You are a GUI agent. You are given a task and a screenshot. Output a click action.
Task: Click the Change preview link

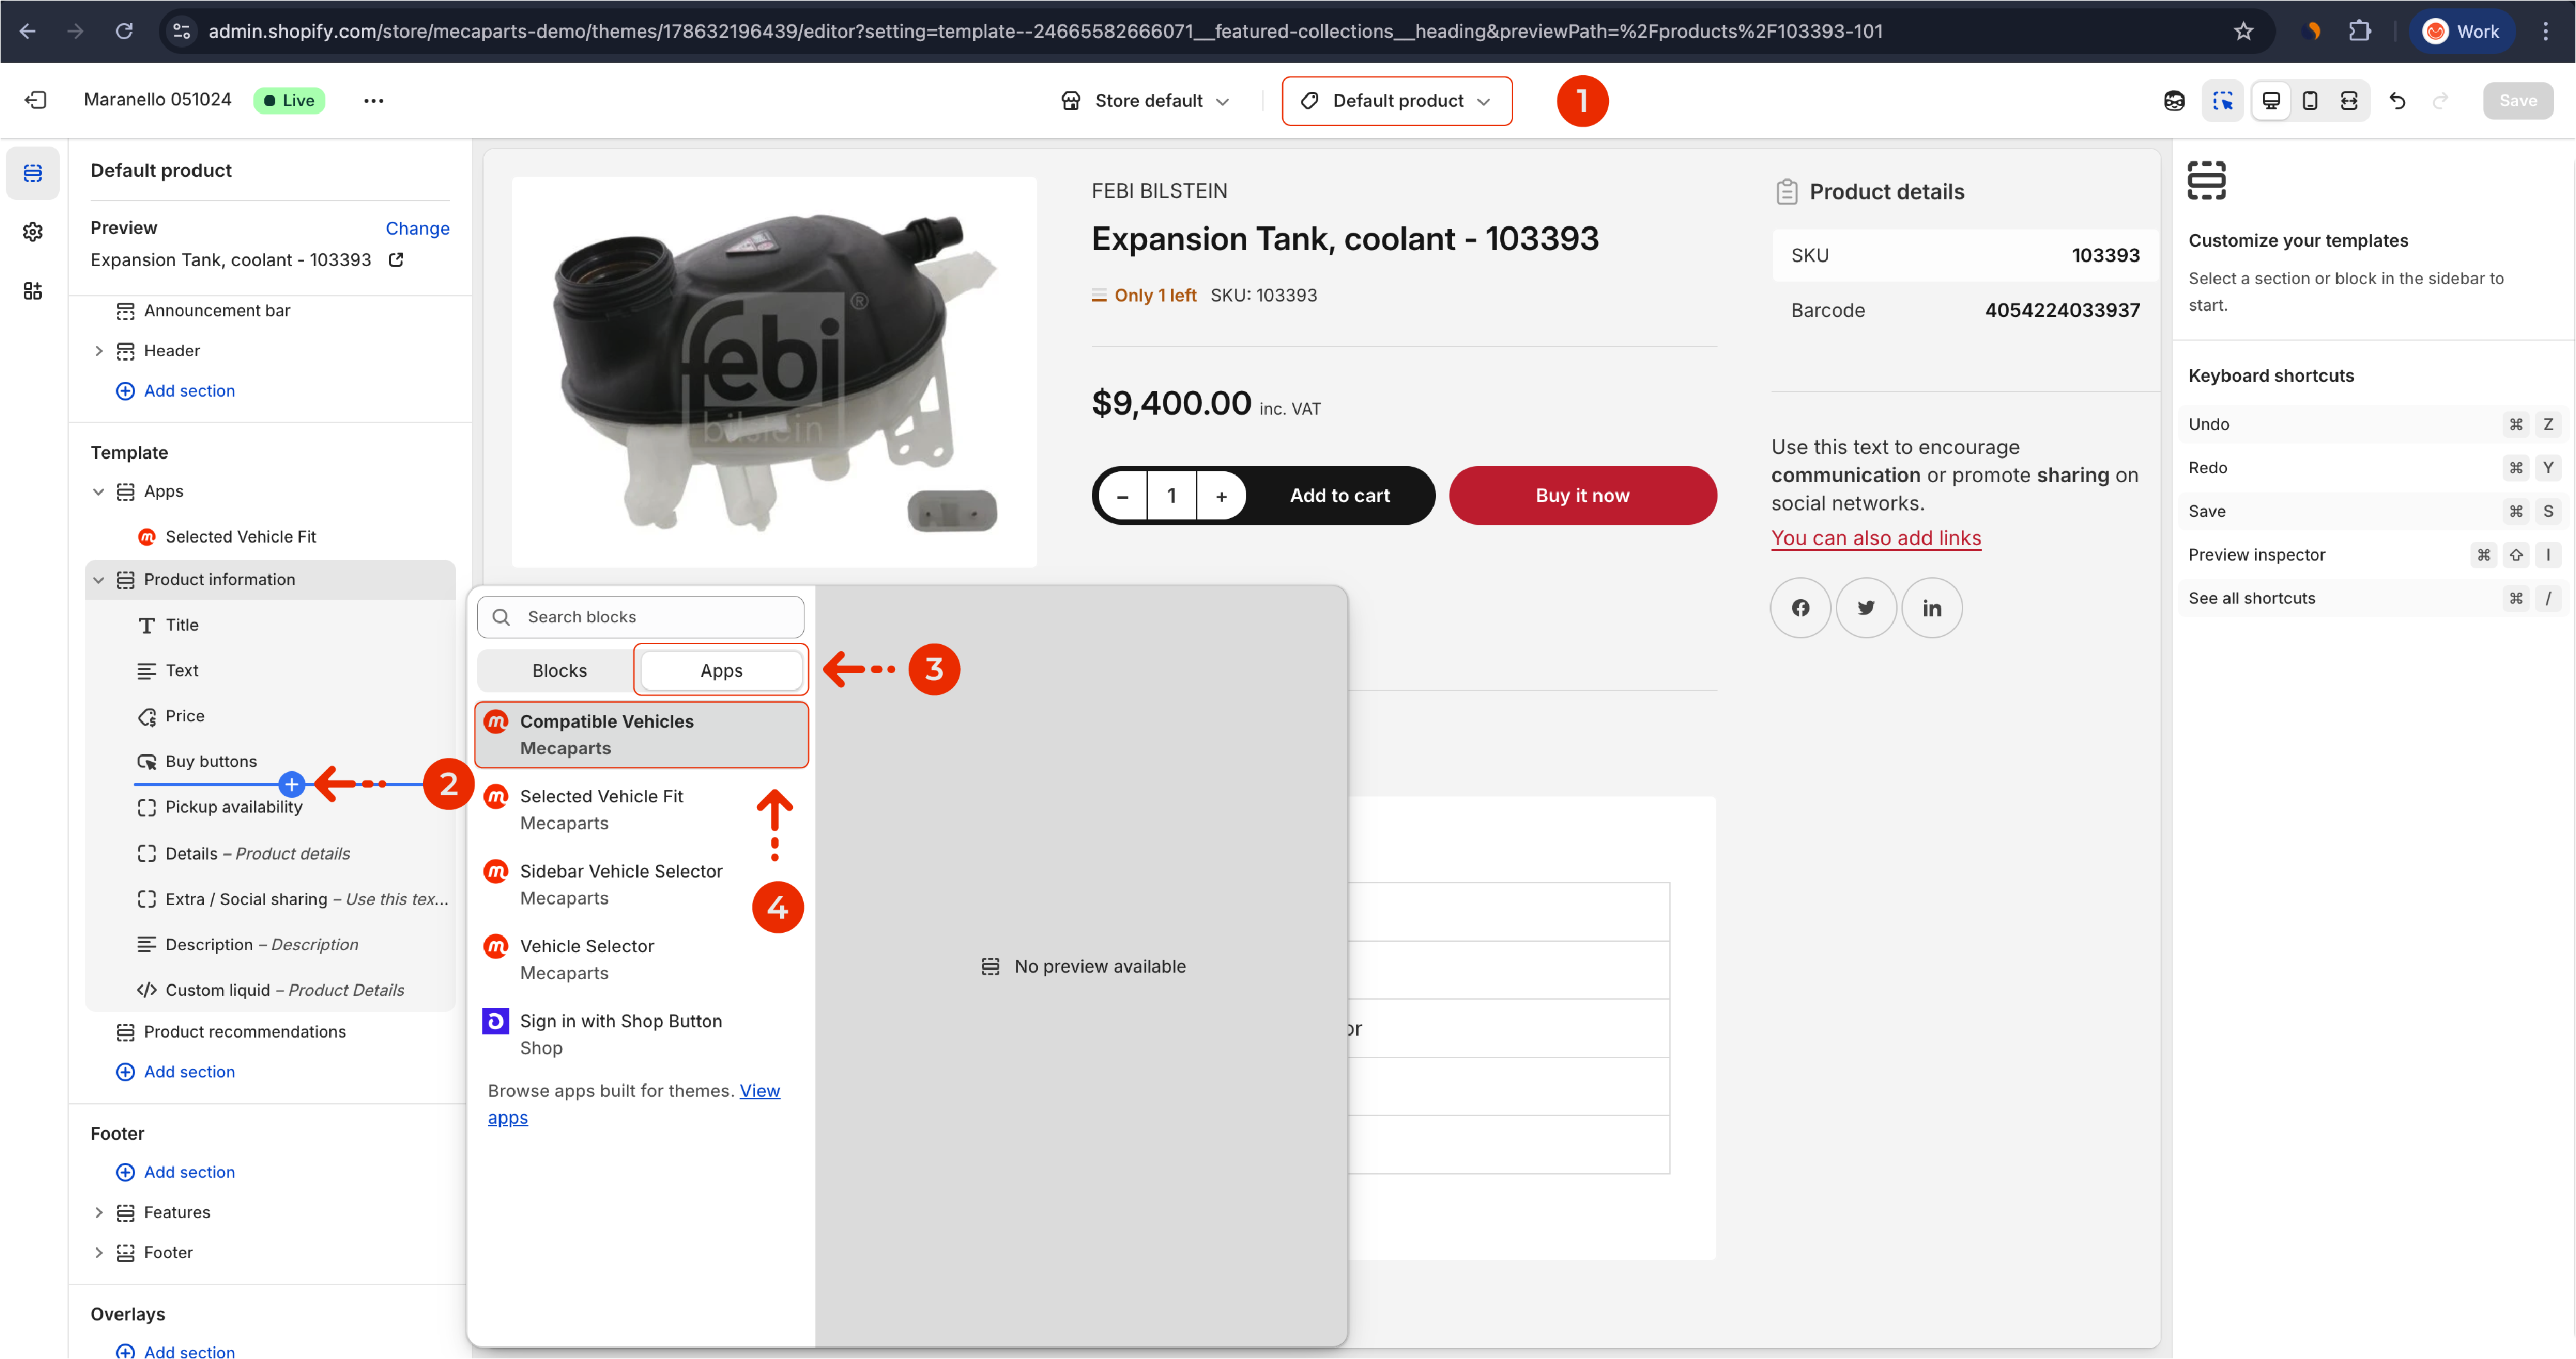(x=417, y=228)
